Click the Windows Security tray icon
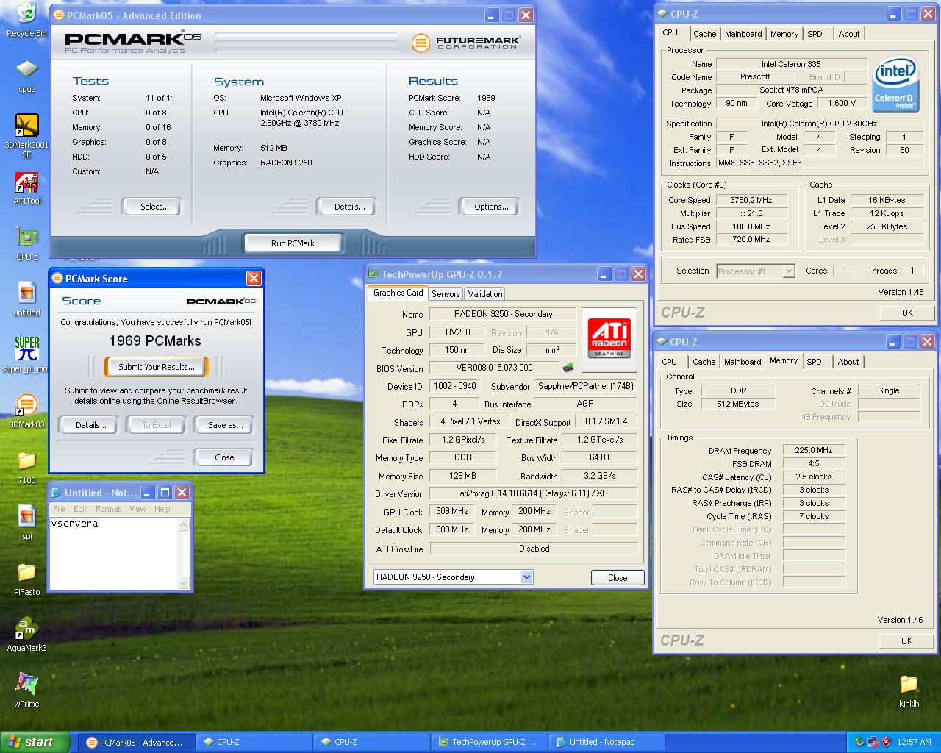 pyautogui.click(x=885, y=742)
